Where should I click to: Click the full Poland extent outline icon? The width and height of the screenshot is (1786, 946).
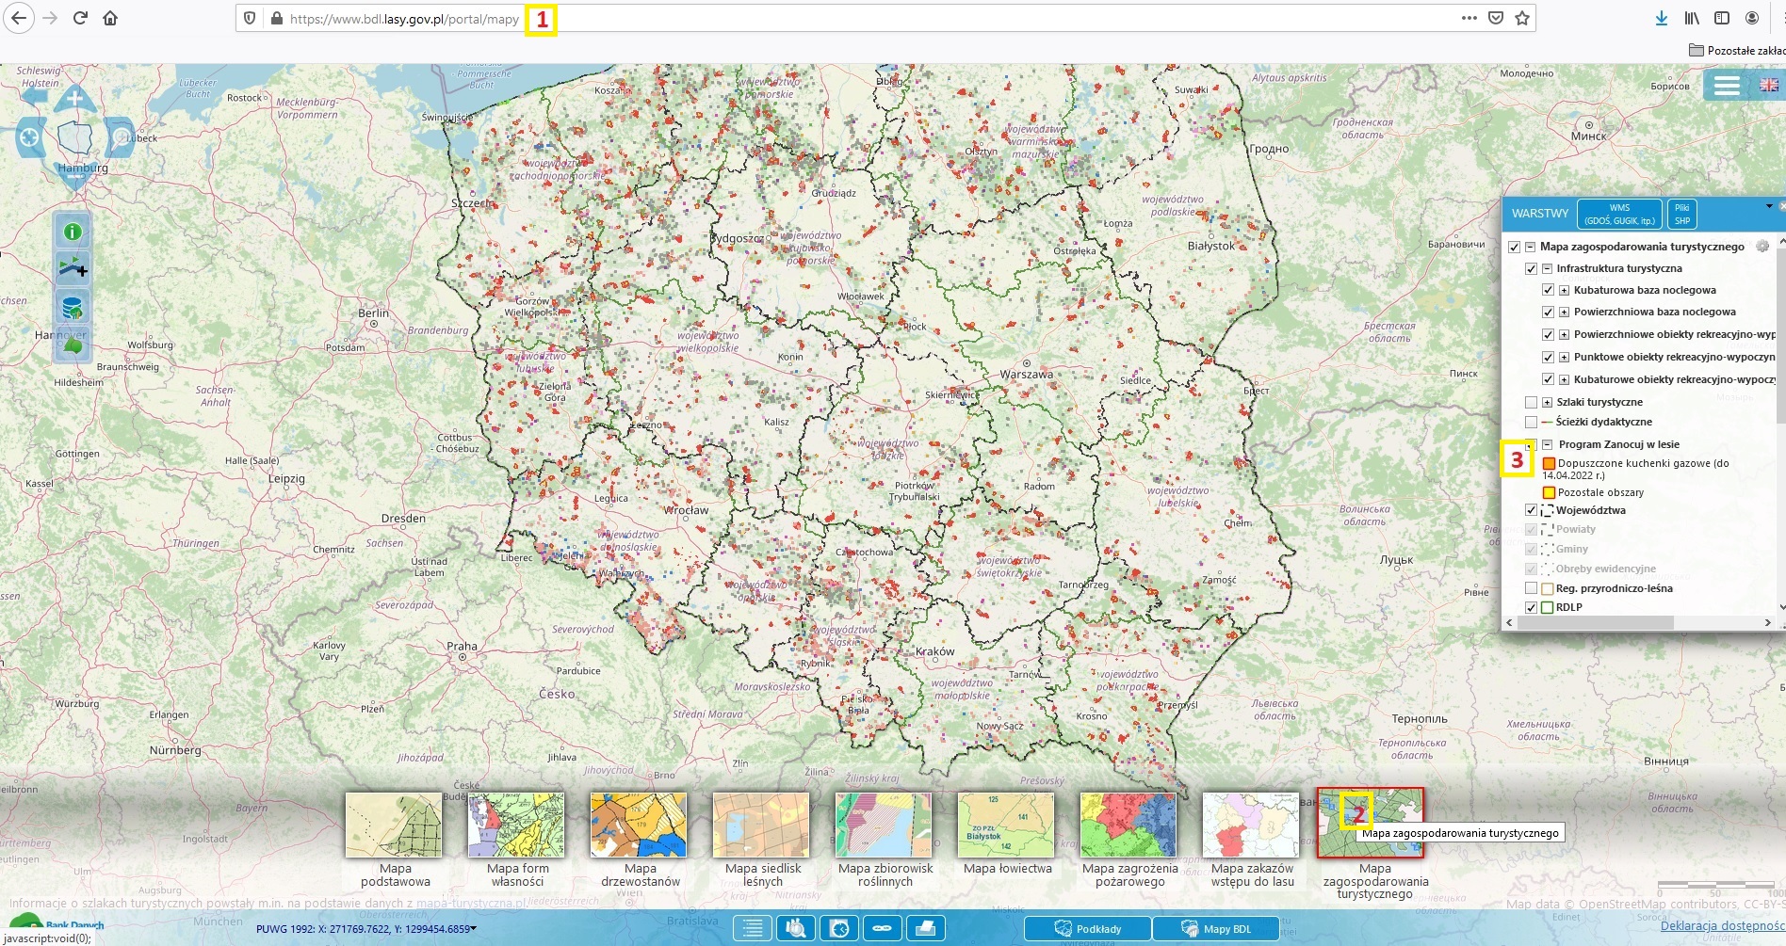pos(74,138)
